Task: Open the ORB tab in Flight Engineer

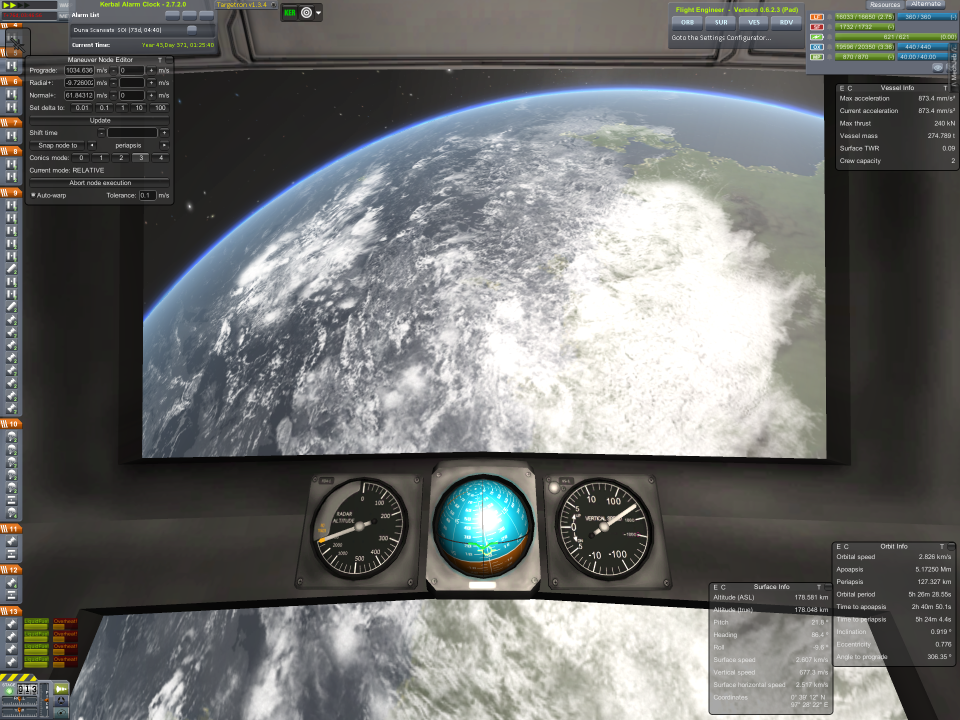Action: click(x=687, y=22)
